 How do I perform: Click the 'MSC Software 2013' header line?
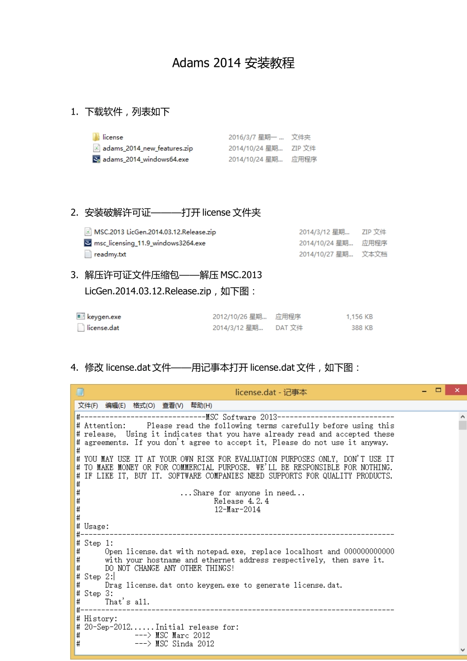click(235, 417)
